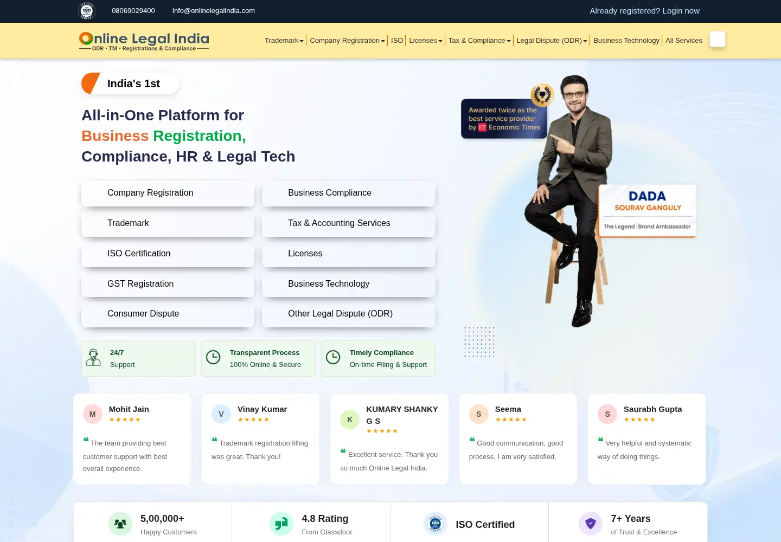Click the 4.8 Rating thumbs icon
This screenshot has height=542, width=781.
[x=281, y=524]
